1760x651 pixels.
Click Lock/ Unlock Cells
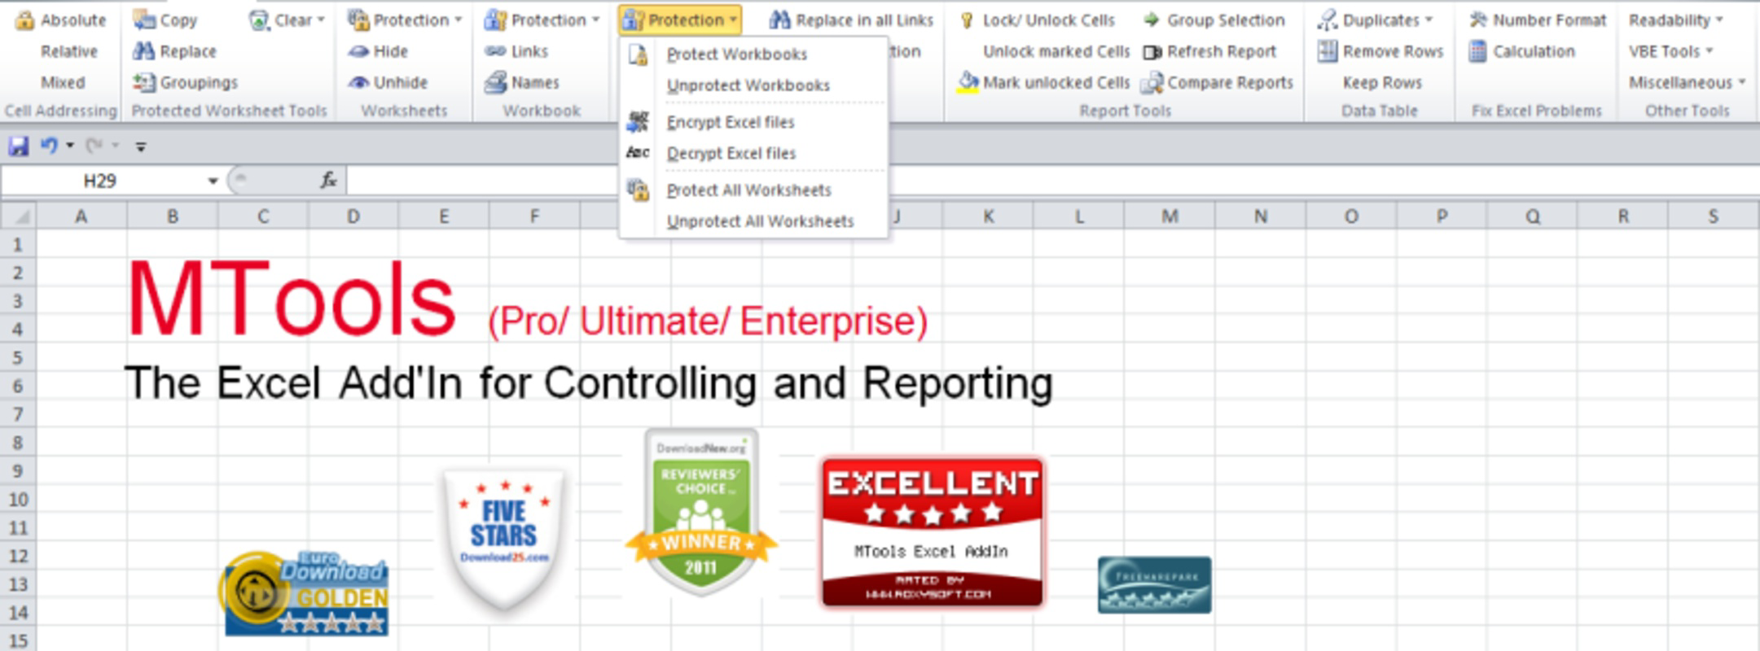[1037, 20]
